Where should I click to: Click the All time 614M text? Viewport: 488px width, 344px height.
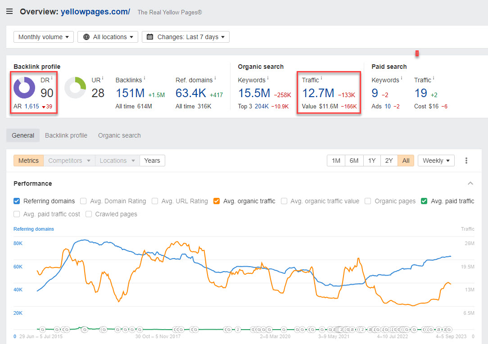[134, 106]
